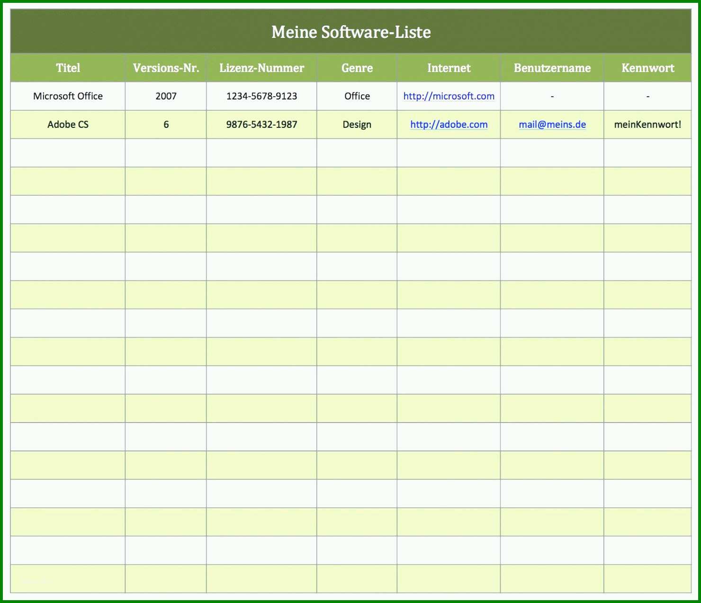The height and width of the screenshot is (603, 701).
Task: Select the Adobe CS title cell
Action: click(68, 125)
